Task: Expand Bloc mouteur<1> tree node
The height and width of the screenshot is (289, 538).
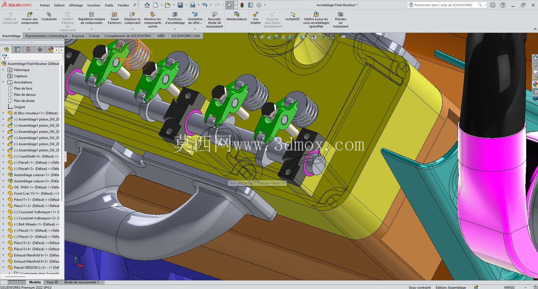Action: (x=3, y=113)
